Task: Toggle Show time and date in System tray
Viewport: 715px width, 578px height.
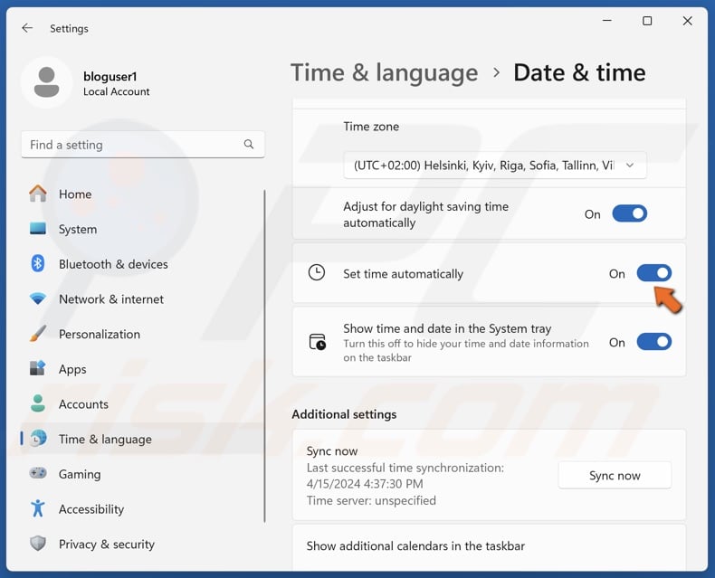Action: point(653,342)
